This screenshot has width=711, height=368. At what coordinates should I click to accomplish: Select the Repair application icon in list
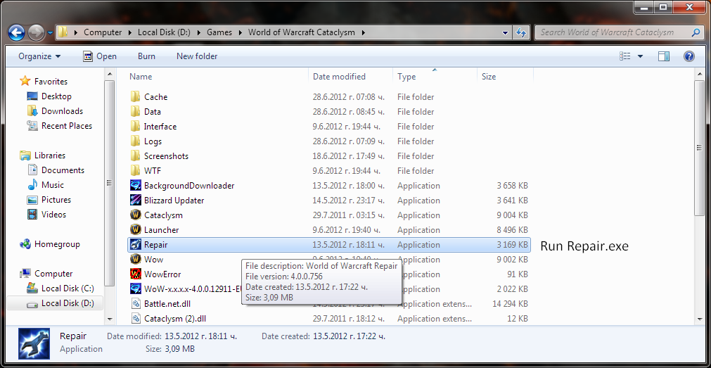[135, 245]
